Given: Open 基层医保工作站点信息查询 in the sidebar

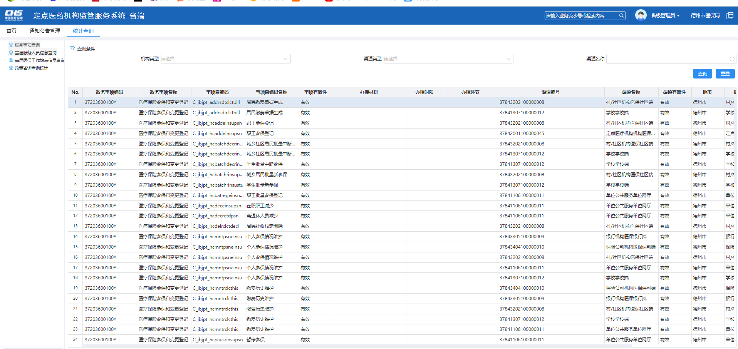Looking at the screenshot, I should pyautogui.click(x=39, y=60).
